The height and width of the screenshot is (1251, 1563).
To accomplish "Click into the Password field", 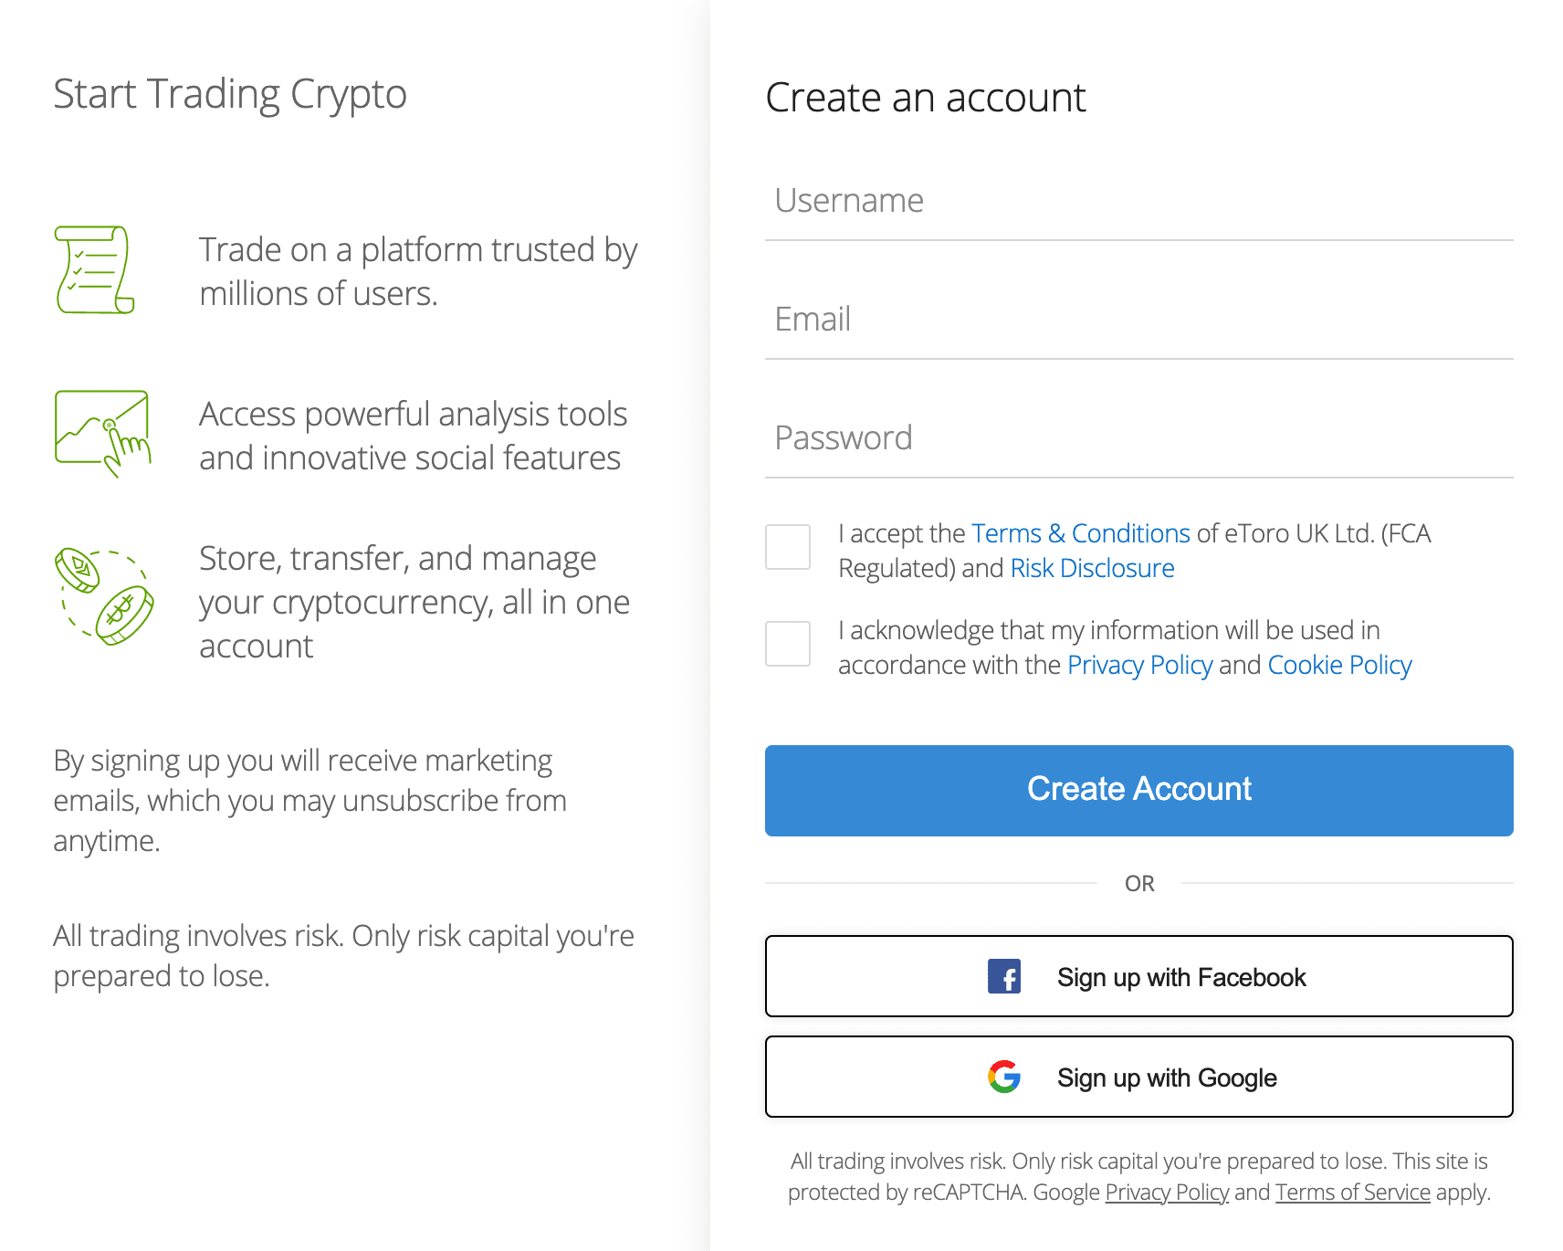I will pos(1139,439).
